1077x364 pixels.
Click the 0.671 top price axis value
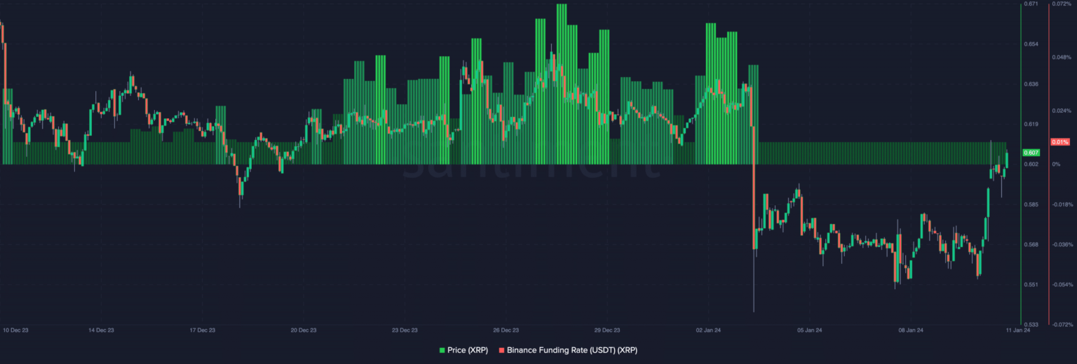(1031, 4)
